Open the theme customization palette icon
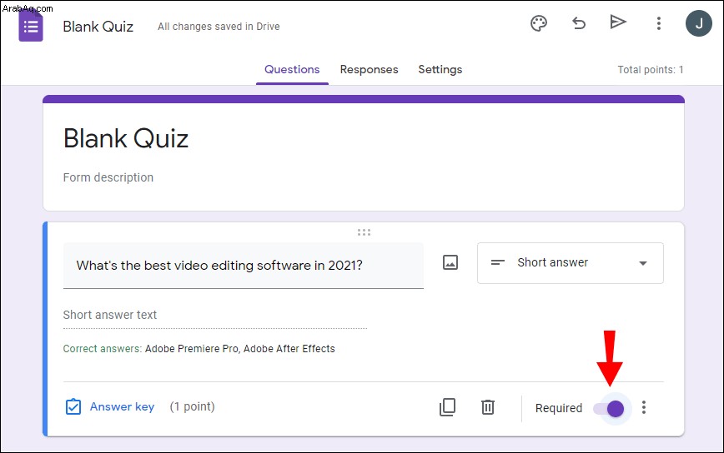This screenshot has width=724, height=453. [x=538, y=23]
